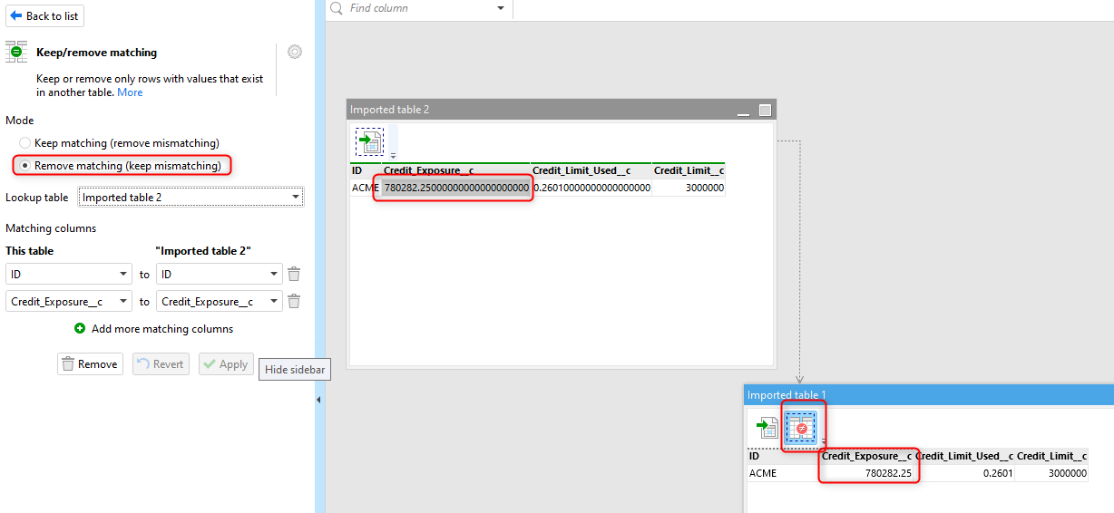Open the Find column dropdown arrow

(x=501, y=8)
